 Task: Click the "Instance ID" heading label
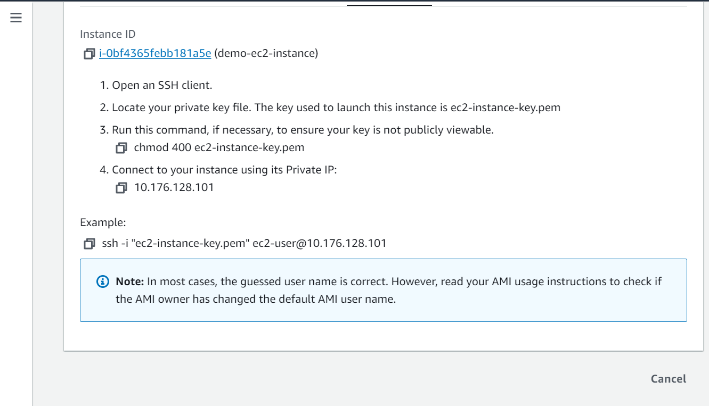[x=108, y=34]
